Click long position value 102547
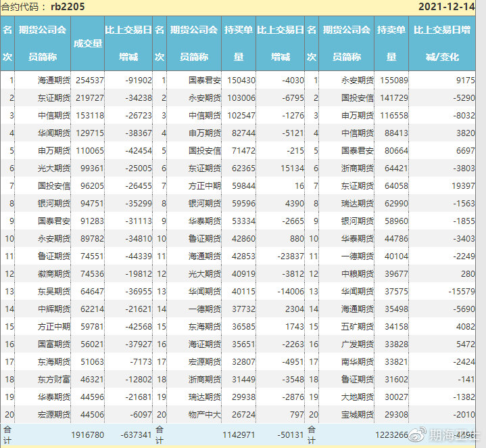 click(241, 116)
